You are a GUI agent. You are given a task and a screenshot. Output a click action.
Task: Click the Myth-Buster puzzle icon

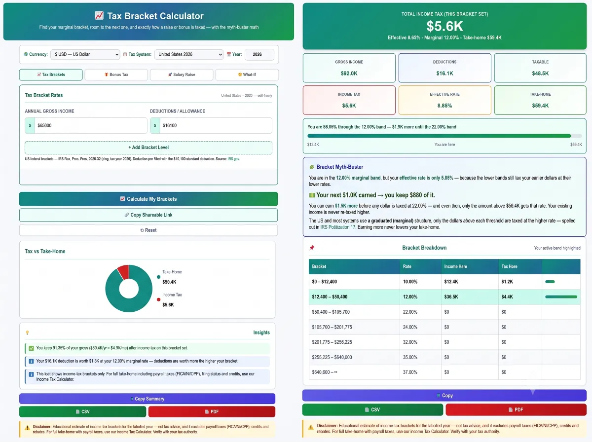pyautogui.click(x=311, y=167)
